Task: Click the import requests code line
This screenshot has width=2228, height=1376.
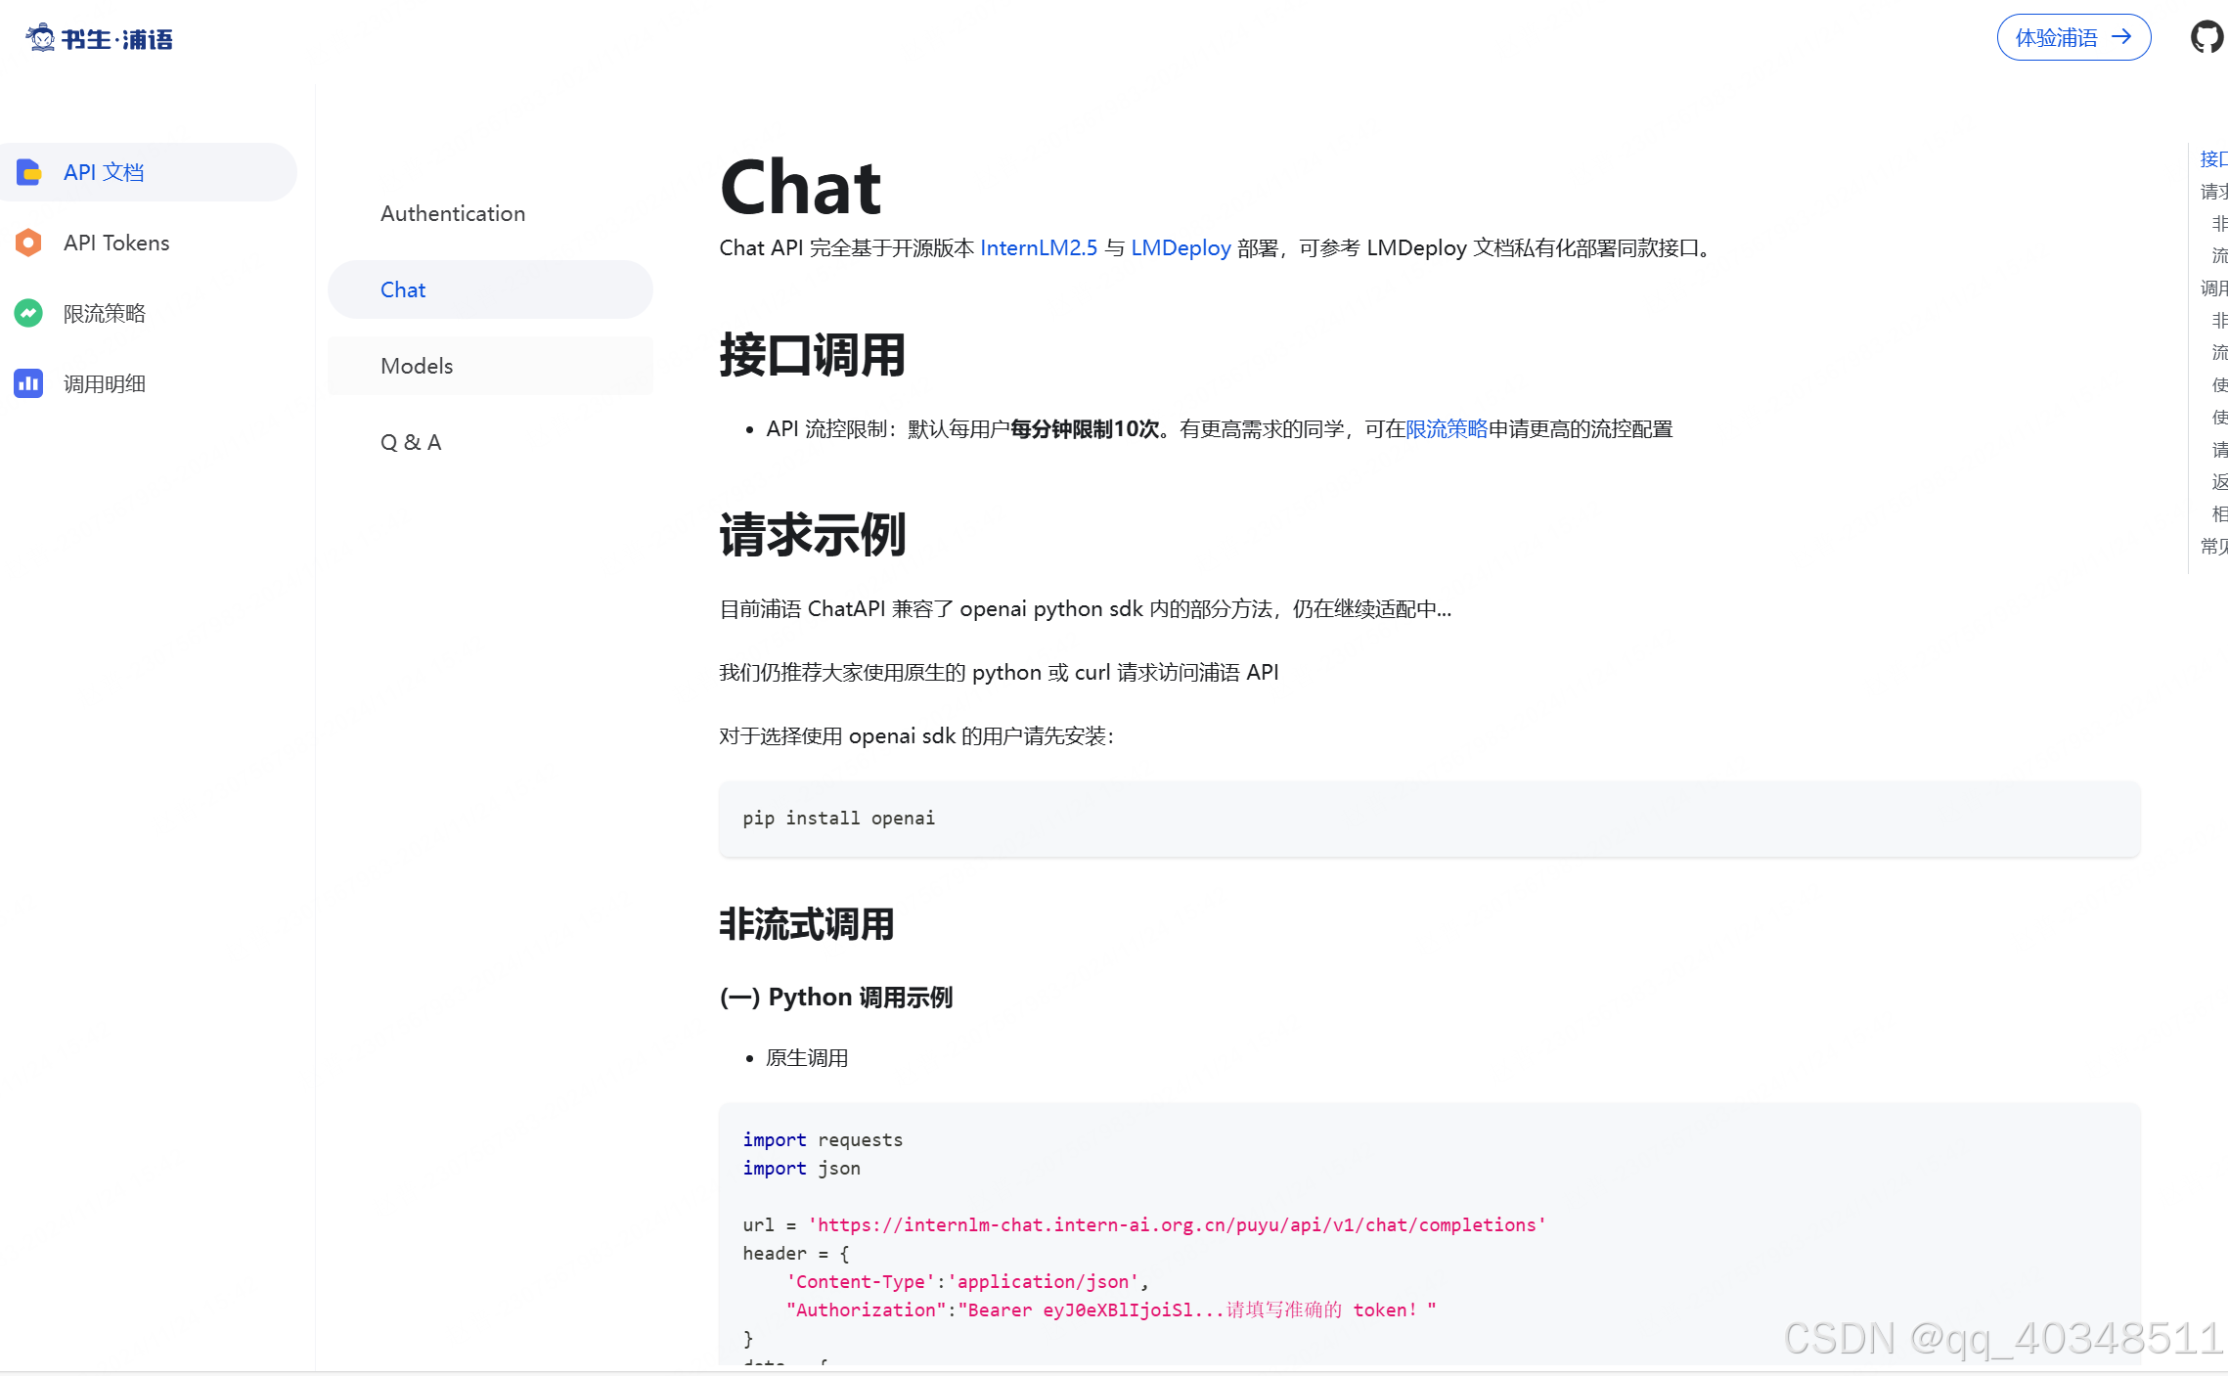Action: (x=823, y=1140)
